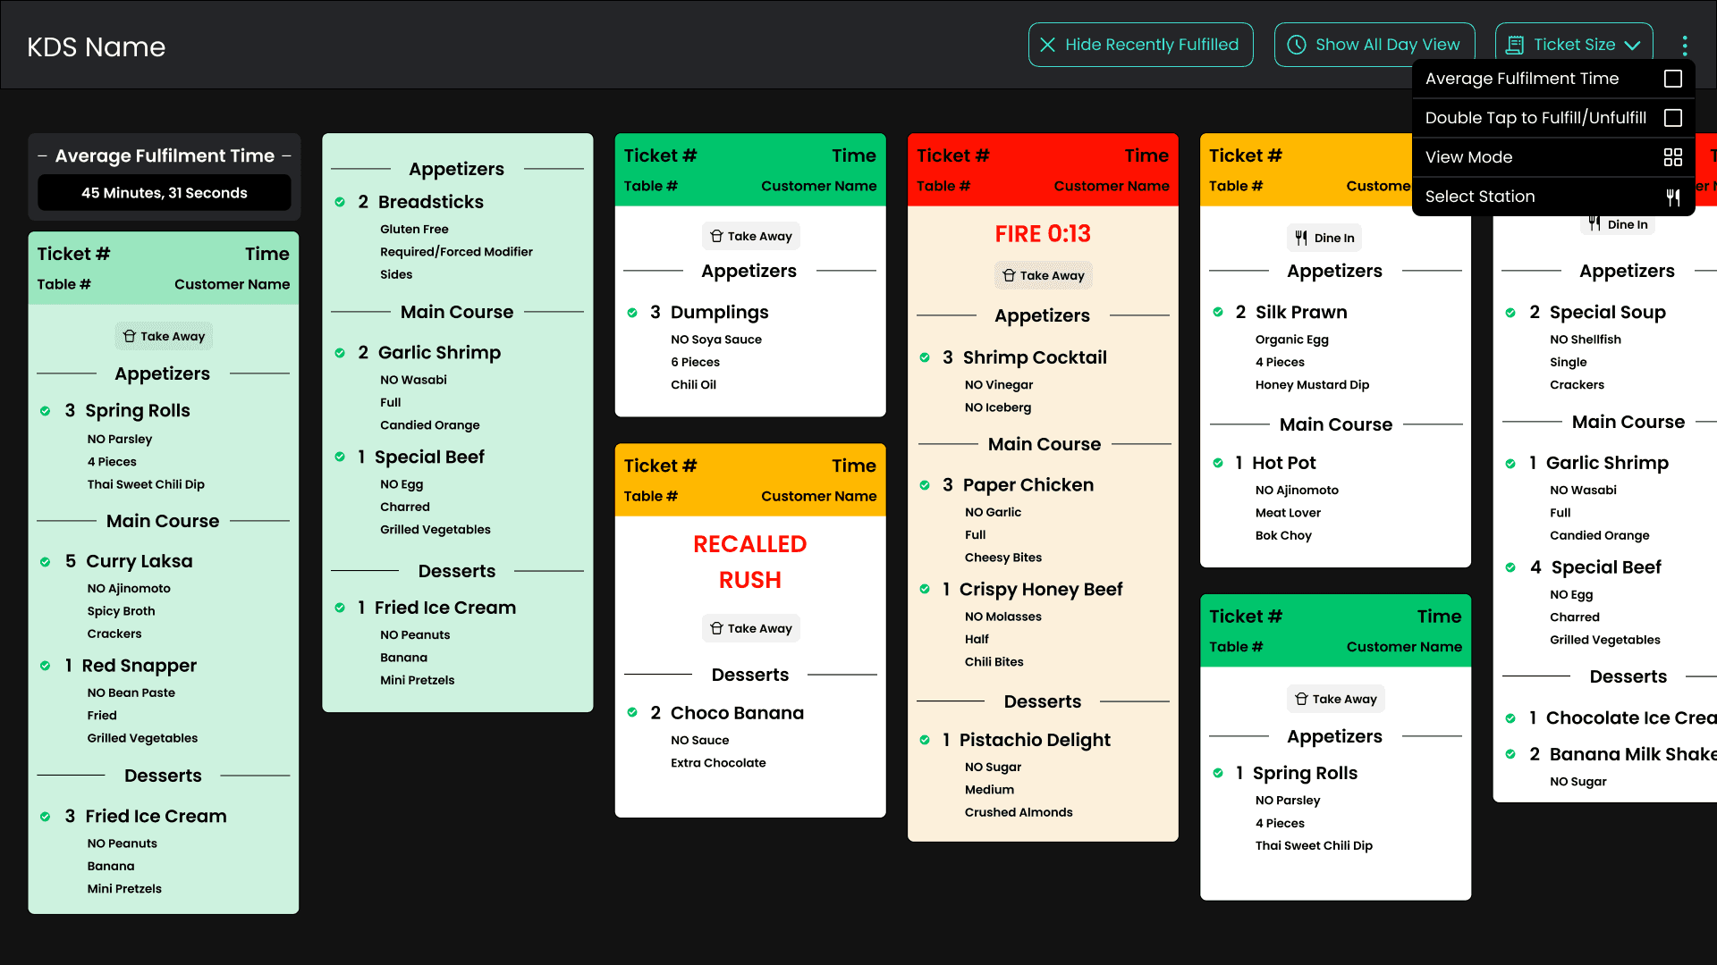Screen dimensions: 1717x965
Task: Click the red FIRE ticket header
Action: pos(1042,170)
